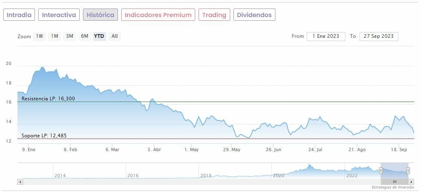Select the Histórica tab
This screenshot has width=421, height=193.
click(x=100, y=15)
